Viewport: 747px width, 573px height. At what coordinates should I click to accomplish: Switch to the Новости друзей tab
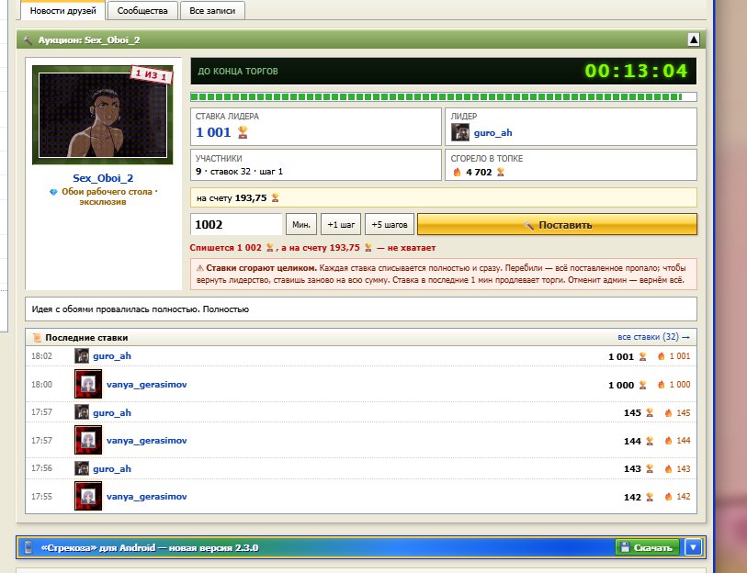[62, 10]
